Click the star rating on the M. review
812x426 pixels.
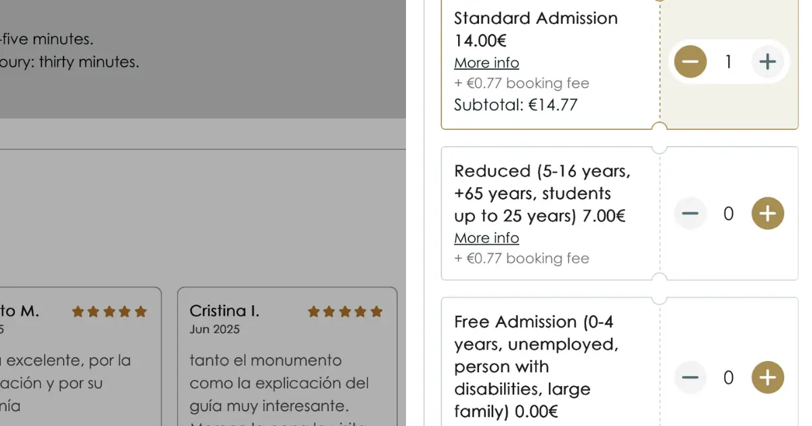pos(110,312)
